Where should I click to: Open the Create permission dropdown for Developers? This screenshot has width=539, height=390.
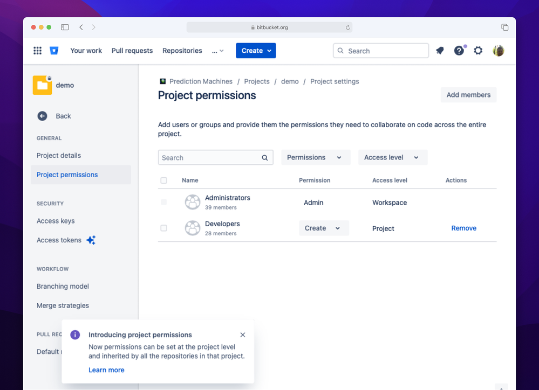(324, 228)
